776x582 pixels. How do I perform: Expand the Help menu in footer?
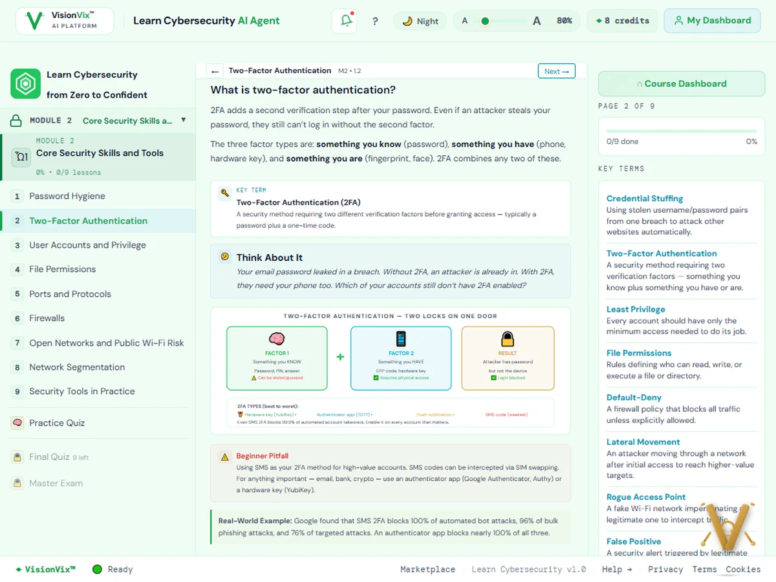[x=617, y=569]
